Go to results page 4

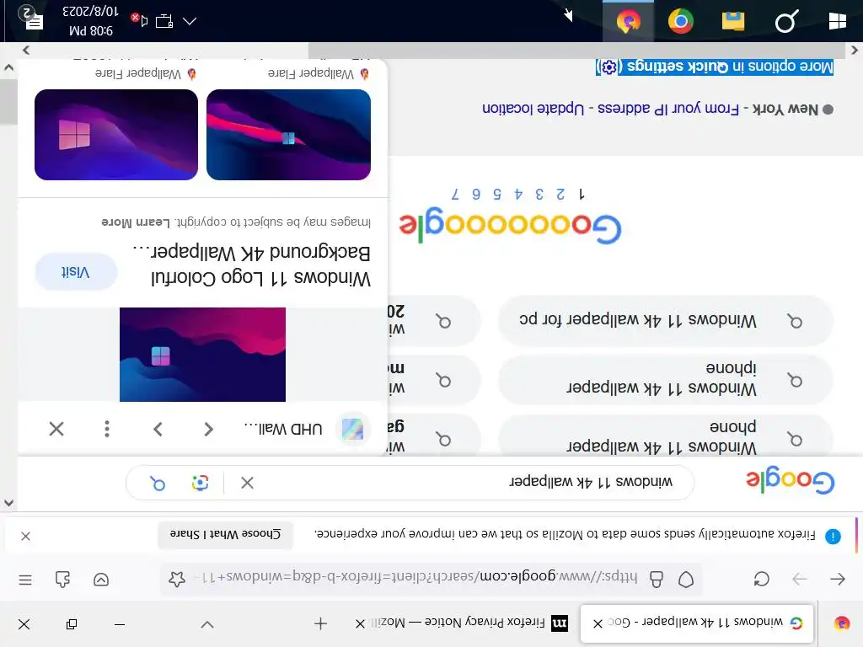(518, 195)
